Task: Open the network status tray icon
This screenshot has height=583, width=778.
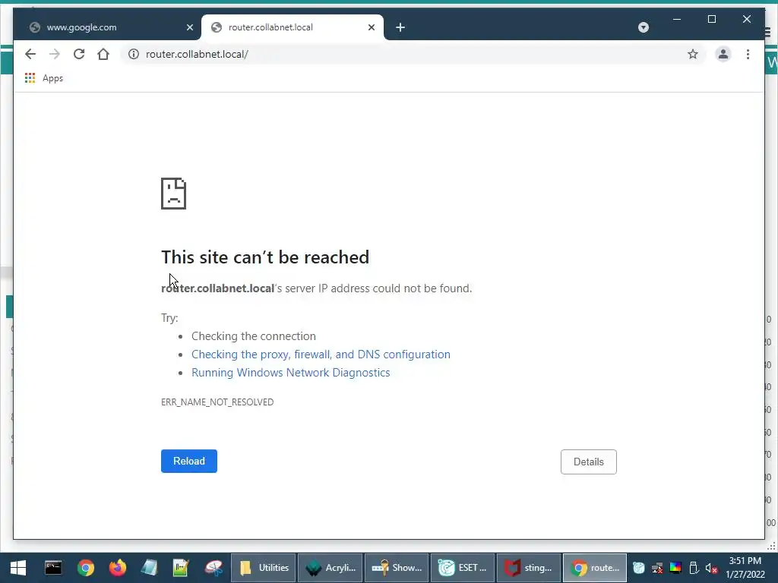Action: [x=657, y=568]
